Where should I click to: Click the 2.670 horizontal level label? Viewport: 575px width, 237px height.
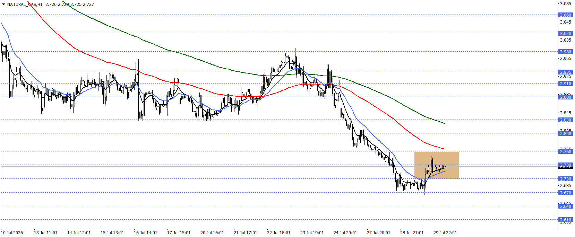pos(566,193)
